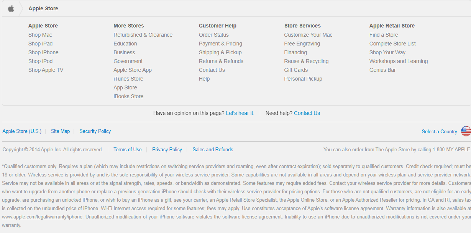
Task: Visit the Government store
Action: click(x=128, y=61)
